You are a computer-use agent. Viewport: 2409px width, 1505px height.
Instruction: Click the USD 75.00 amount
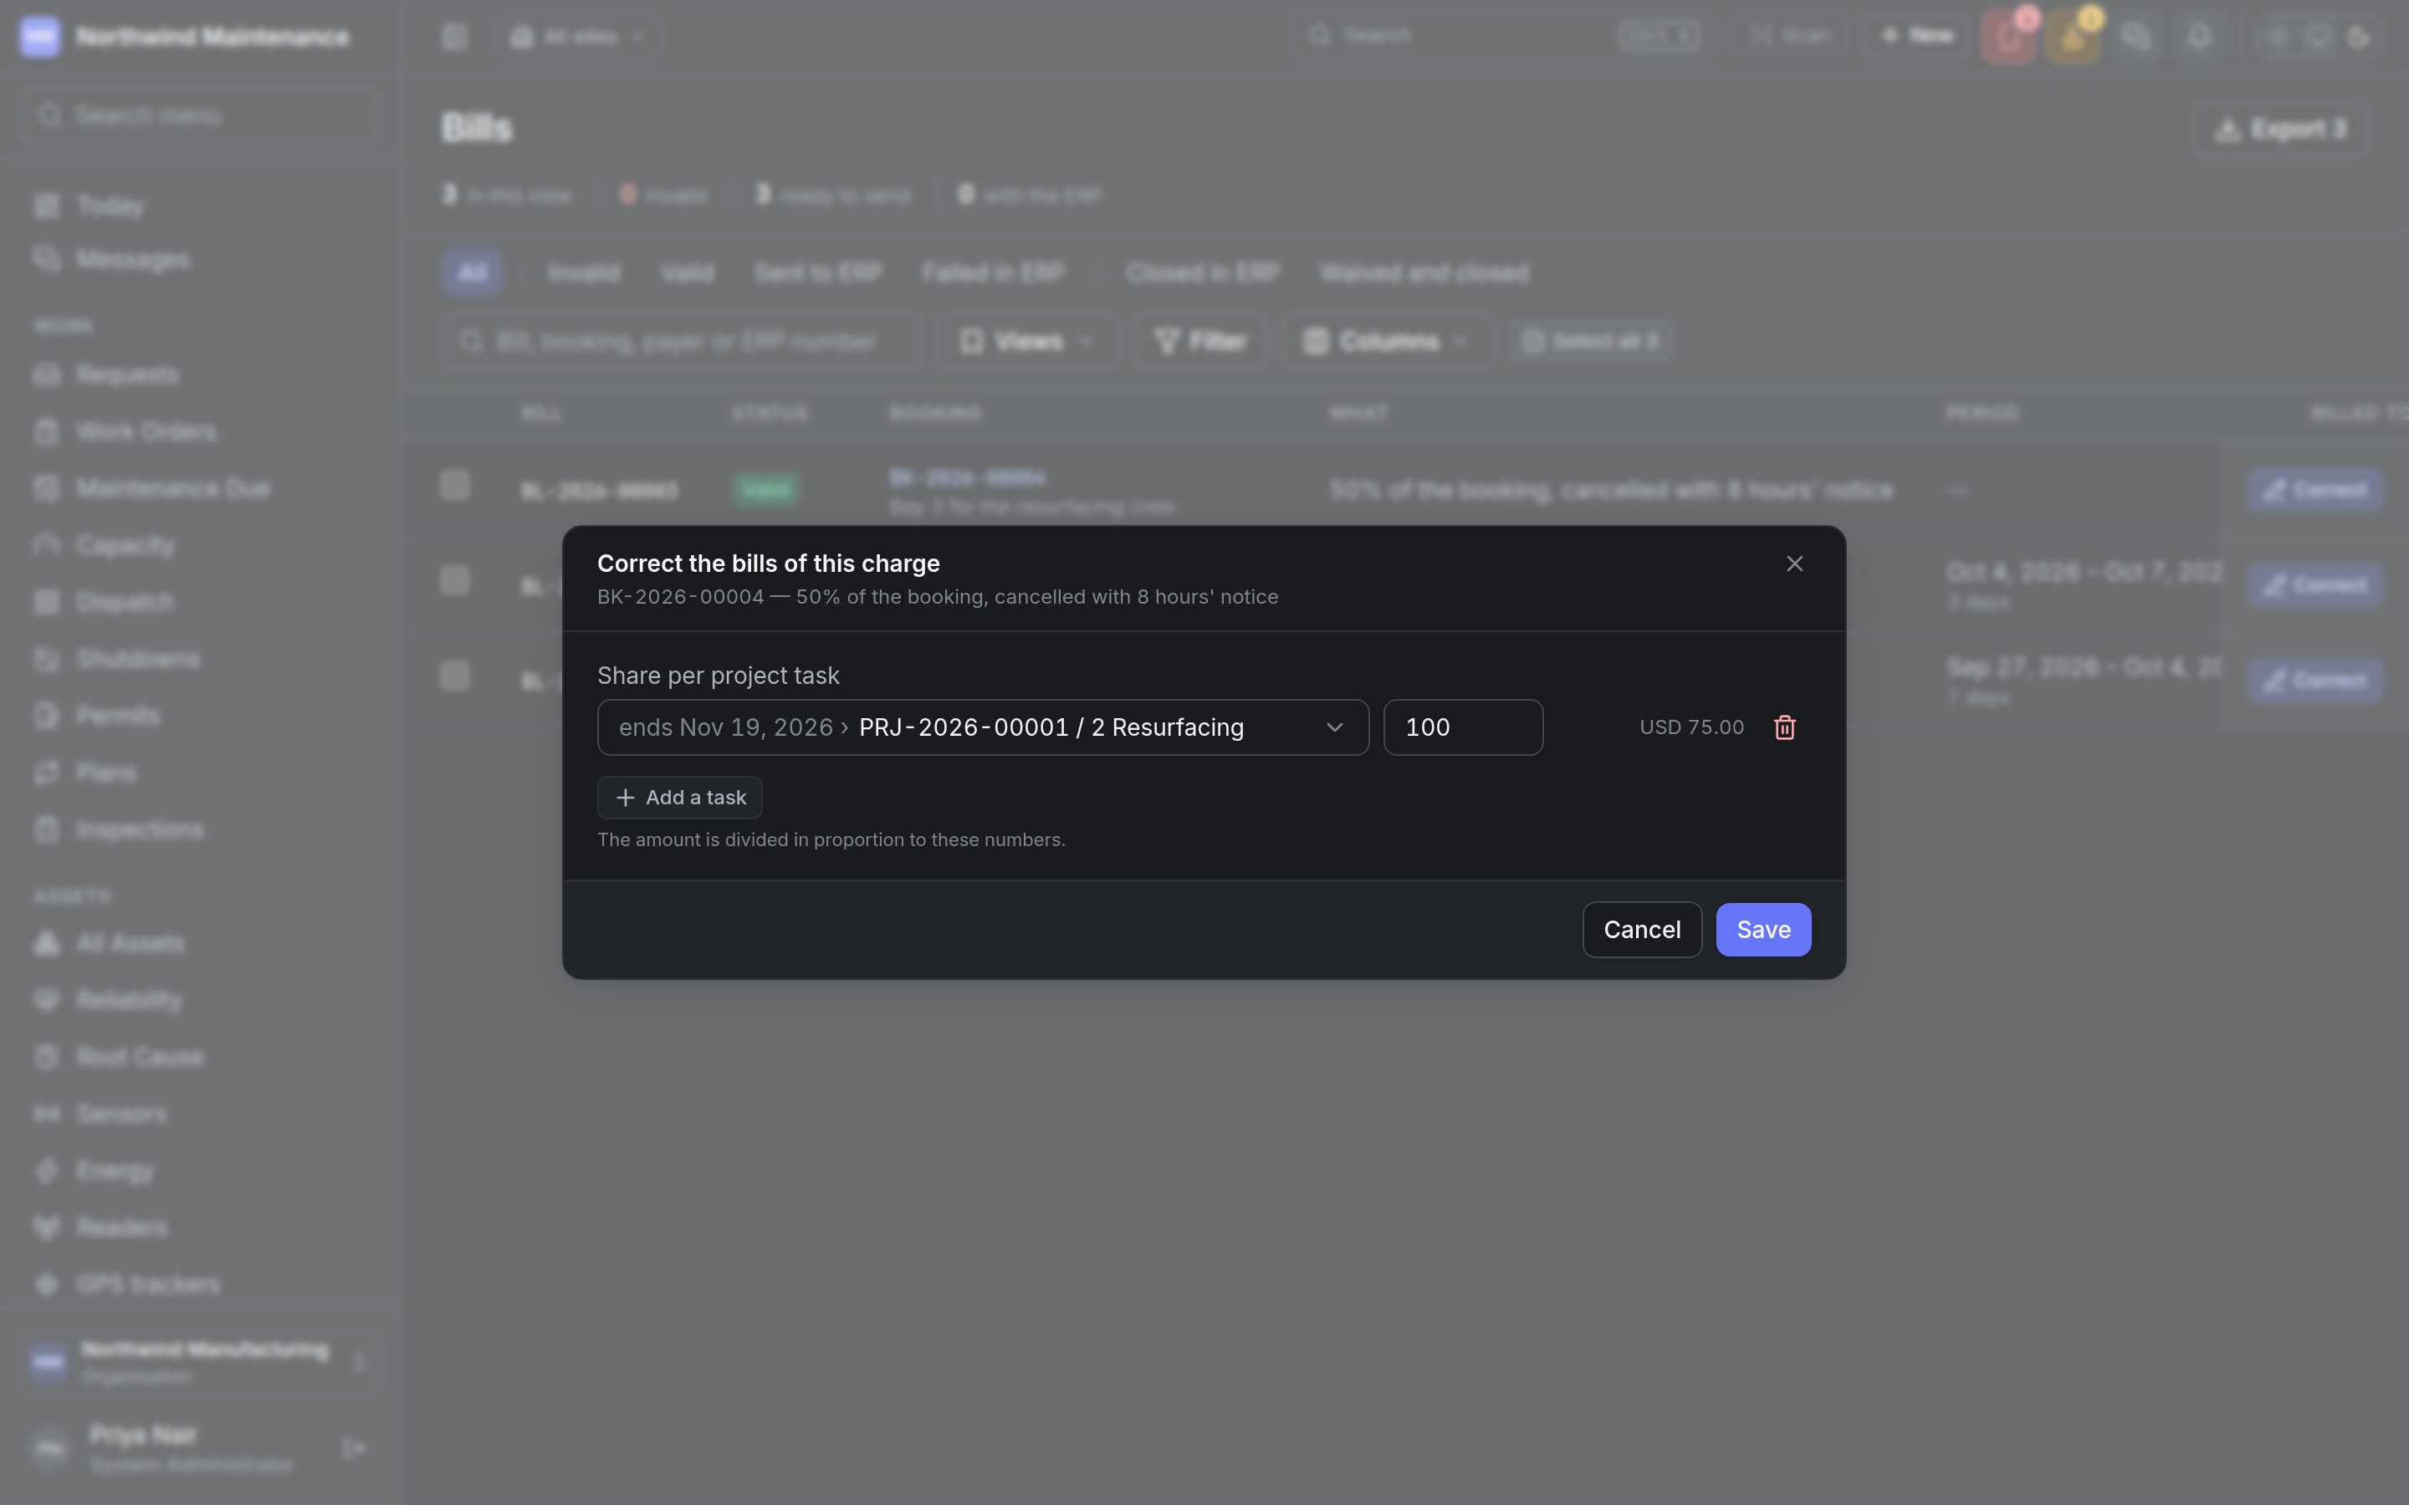1691,727
